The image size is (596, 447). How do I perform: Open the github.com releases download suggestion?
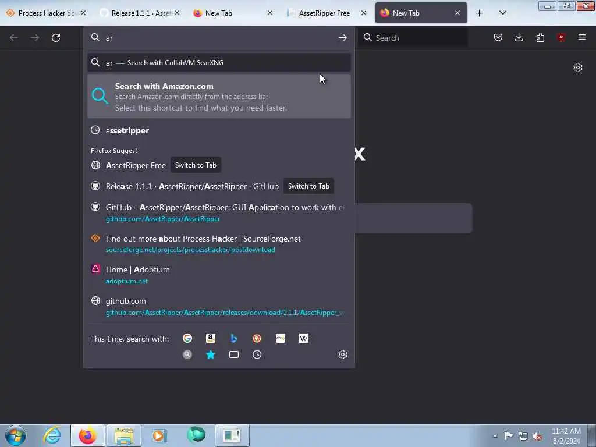tap(219, 306)
